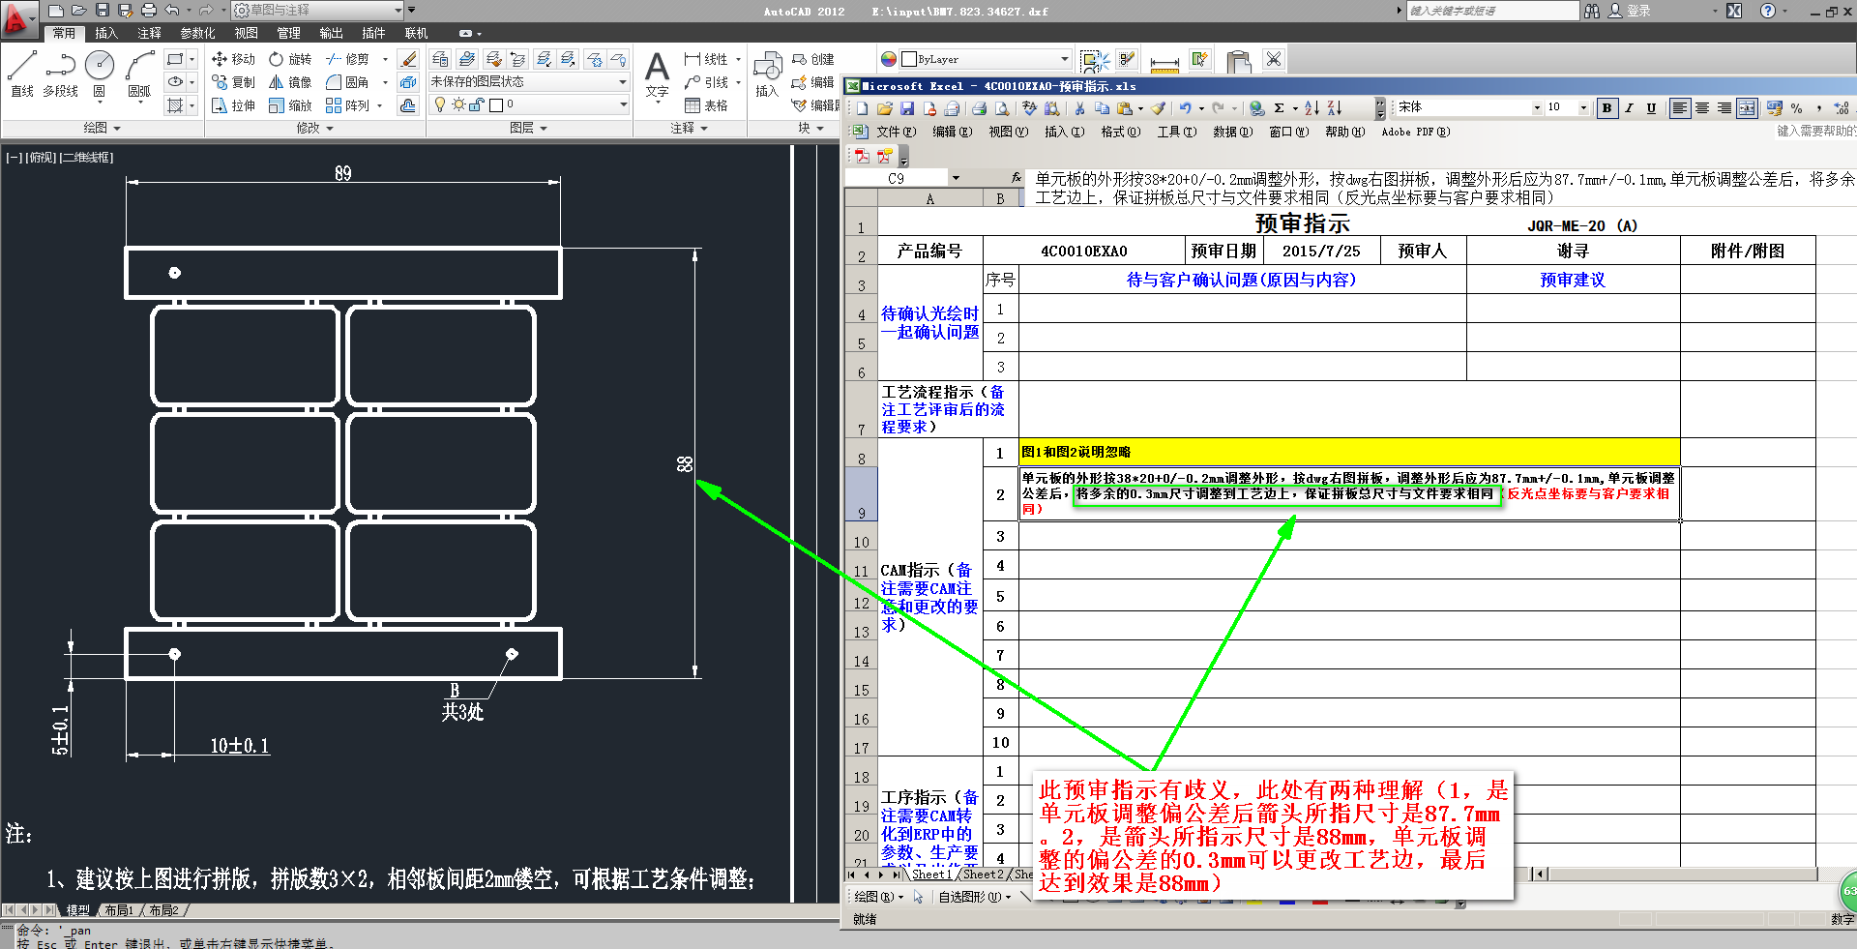Viewport: 1857px width, 949px height.
Task: Select the Scale (缩放) tool
Action: click(x=290, y=105)
